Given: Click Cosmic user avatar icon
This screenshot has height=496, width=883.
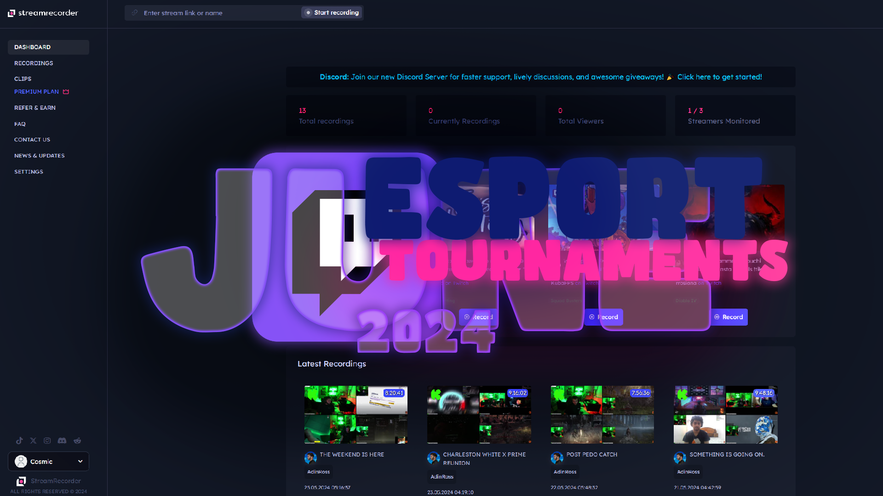Looking at the screenshot, I should (x=21, y=461).
